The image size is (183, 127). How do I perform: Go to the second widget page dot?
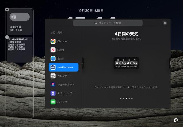[x=124, y=99]
